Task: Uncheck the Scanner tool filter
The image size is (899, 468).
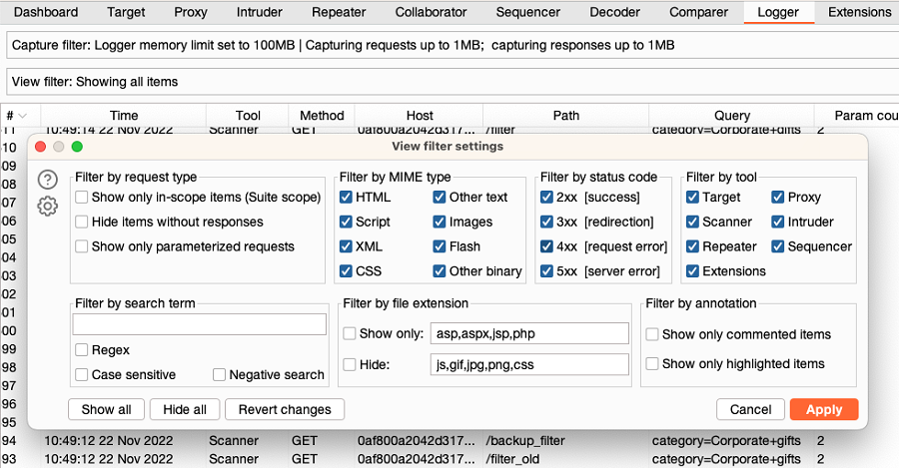Action: (694, 222)
